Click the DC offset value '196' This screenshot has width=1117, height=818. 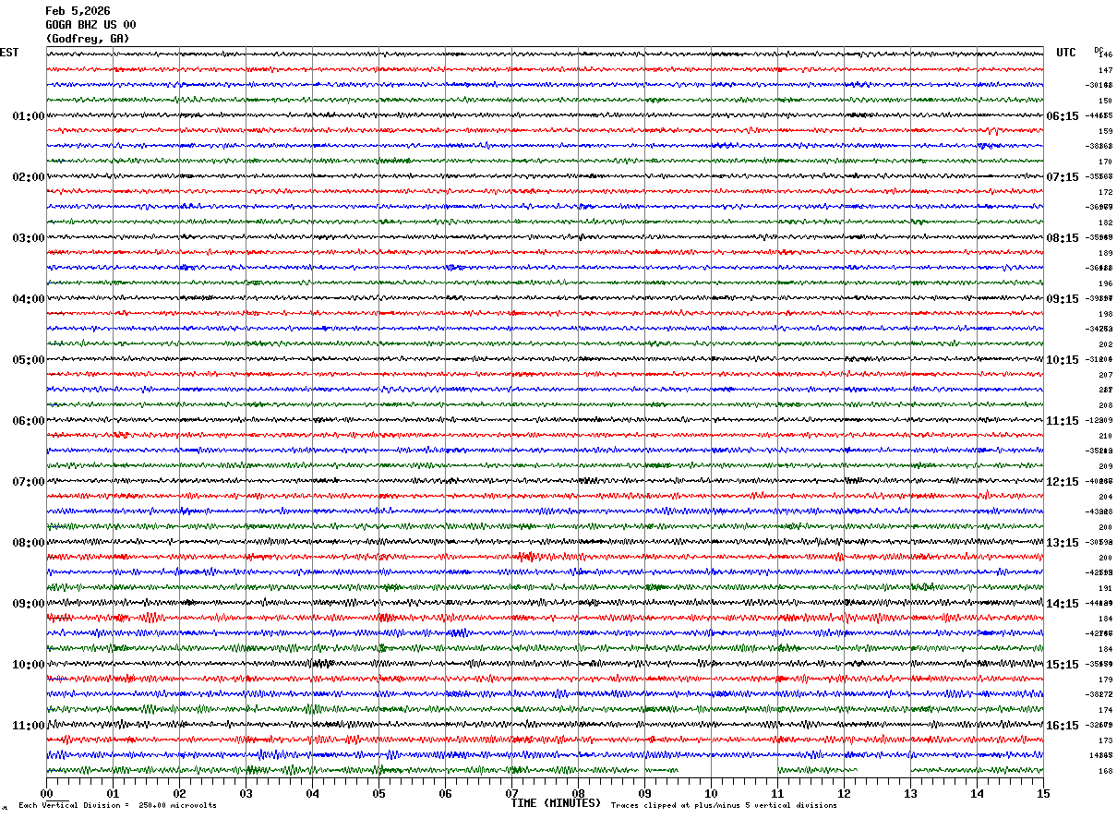1105,283
